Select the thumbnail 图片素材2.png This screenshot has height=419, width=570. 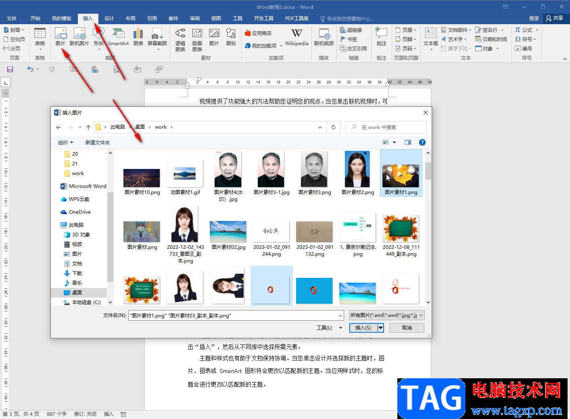(358, 173)
